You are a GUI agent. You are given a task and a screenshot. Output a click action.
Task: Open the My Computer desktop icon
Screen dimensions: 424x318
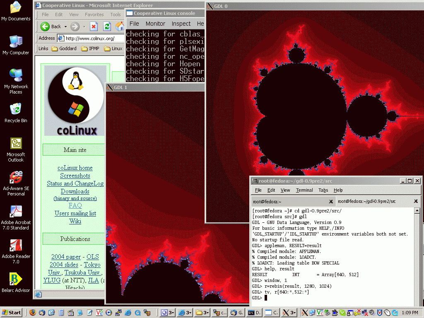tap(16, 42)
